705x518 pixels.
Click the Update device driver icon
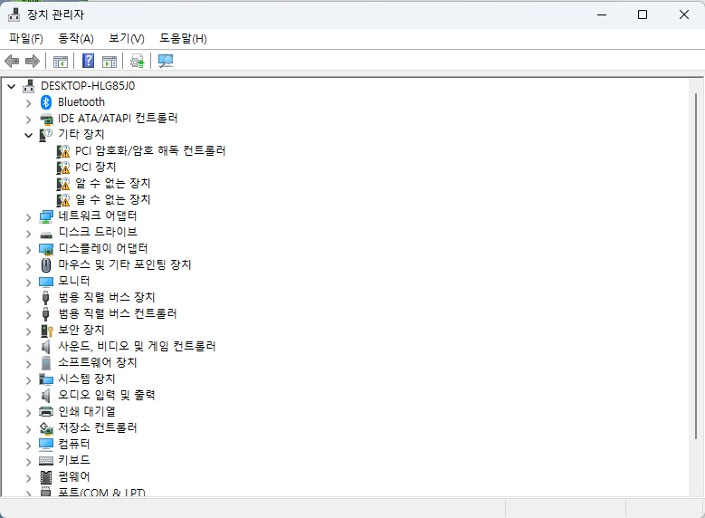138,61
